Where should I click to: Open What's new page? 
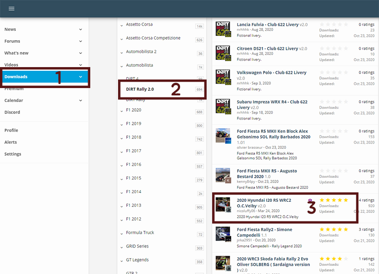(x=16, y=53)
